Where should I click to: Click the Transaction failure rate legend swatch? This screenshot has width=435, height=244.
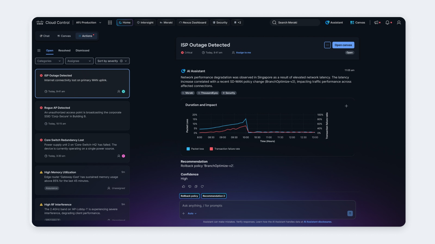(x=211, y=149)
